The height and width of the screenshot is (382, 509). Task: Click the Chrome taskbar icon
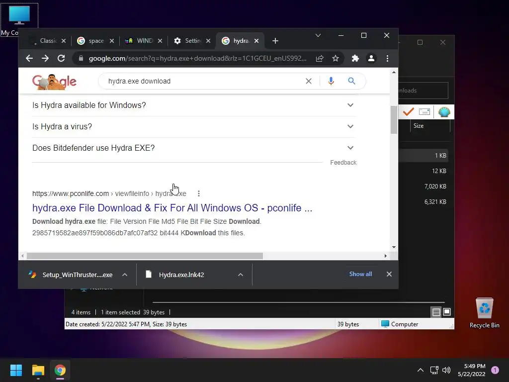60,370
